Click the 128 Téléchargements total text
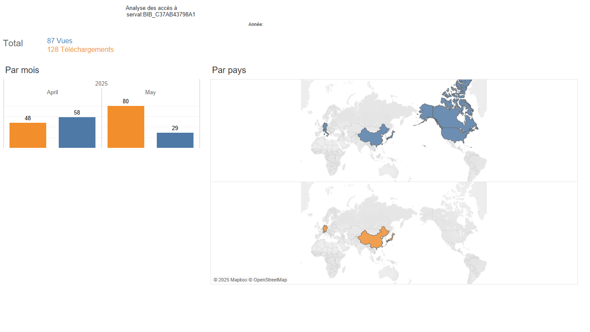 [x=80, y=50]
